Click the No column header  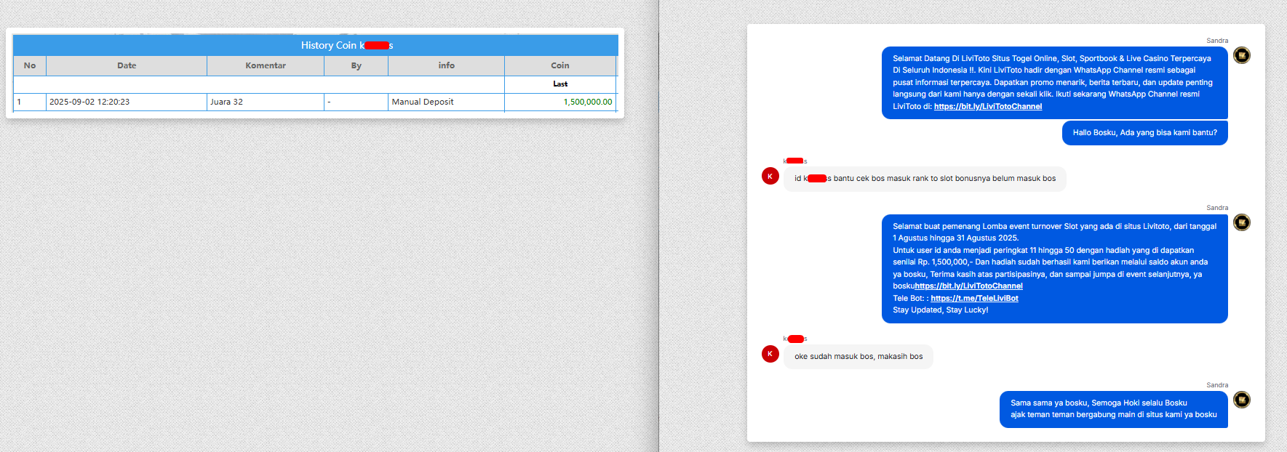point(30,65)
